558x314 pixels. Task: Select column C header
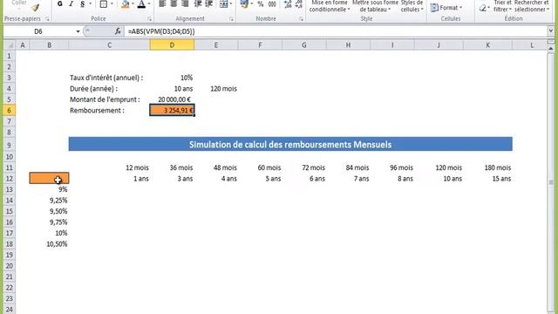pyautogui.click(x=109, y=45)
